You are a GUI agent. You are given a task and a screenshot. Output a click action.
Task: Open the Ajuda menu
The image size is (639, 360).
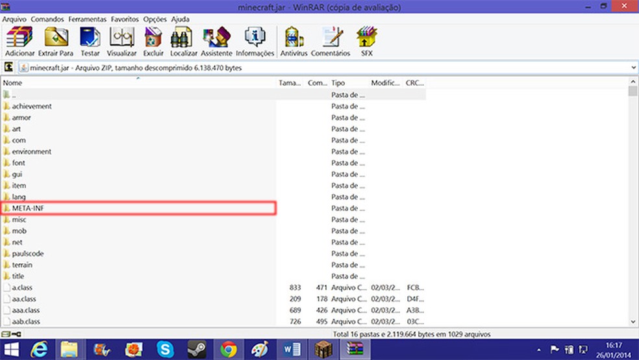180,19
